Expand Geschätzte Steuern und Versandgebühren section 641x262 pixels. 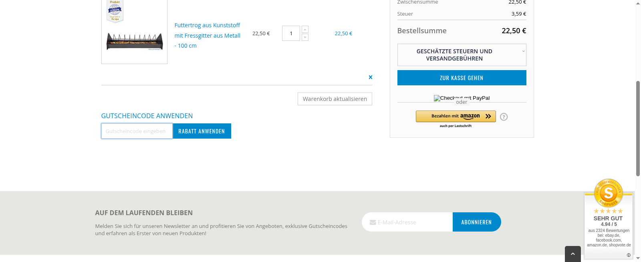[462, 55]
